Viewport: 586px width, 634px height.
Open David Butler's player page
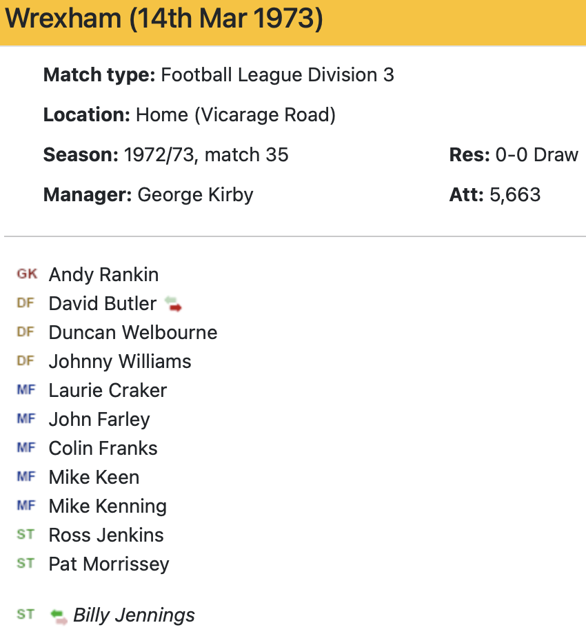click(103, 303)
